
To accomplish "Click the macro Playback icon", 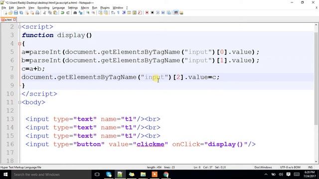I will (158, 13).
